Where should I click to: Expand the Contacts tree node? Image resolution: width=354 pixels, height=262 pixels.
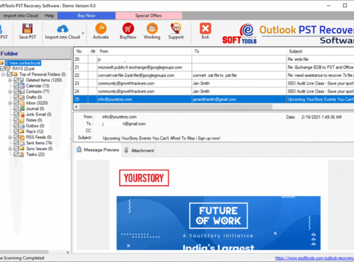tap(10, 92)
